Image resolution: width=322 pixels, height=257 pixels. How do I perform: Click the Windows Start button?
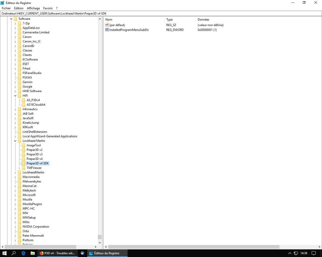(x=5, y=253)
